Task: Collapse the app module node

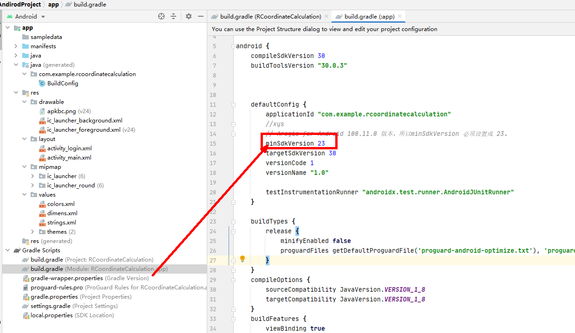Action: pyautogui.click(x=8, y=28)
